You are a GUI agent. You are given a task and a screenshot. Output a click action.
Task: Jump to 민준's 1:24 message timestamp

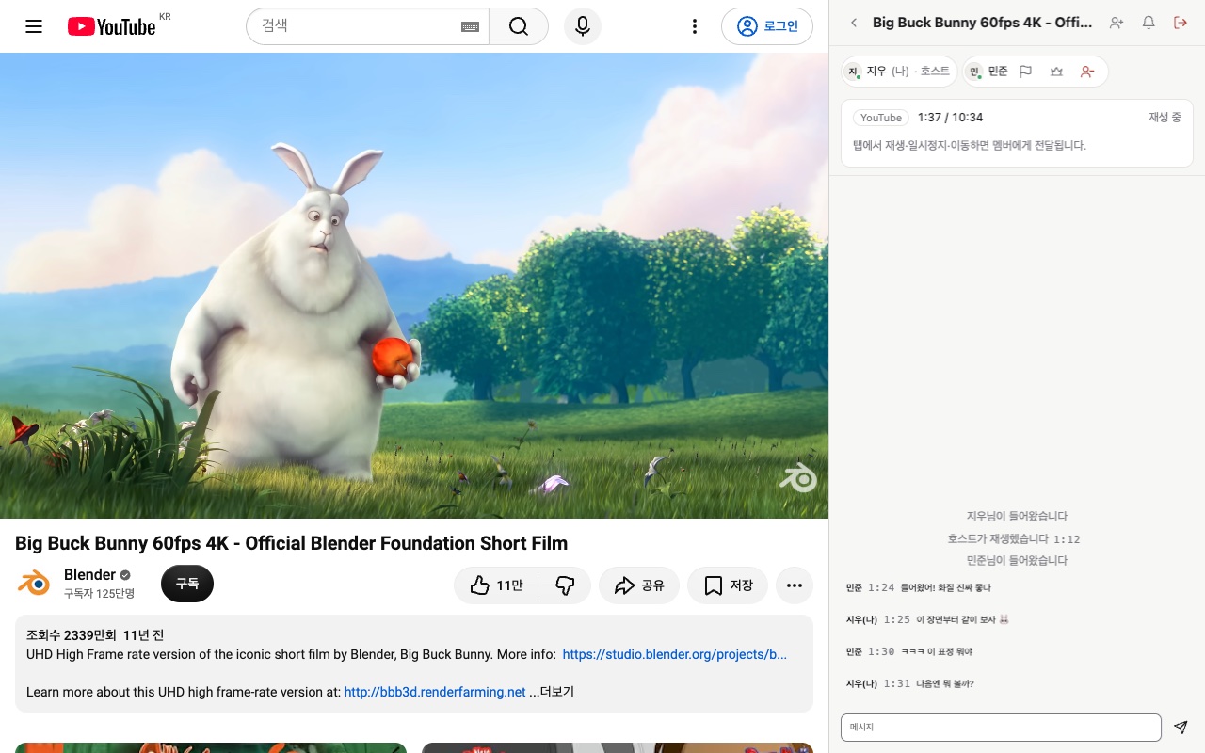[881, 588]
